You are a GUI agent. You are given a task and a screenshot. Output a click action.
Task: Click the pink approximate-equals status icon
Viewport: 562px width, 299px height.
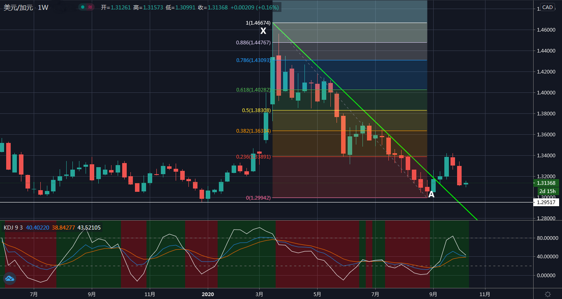point(90,7)
